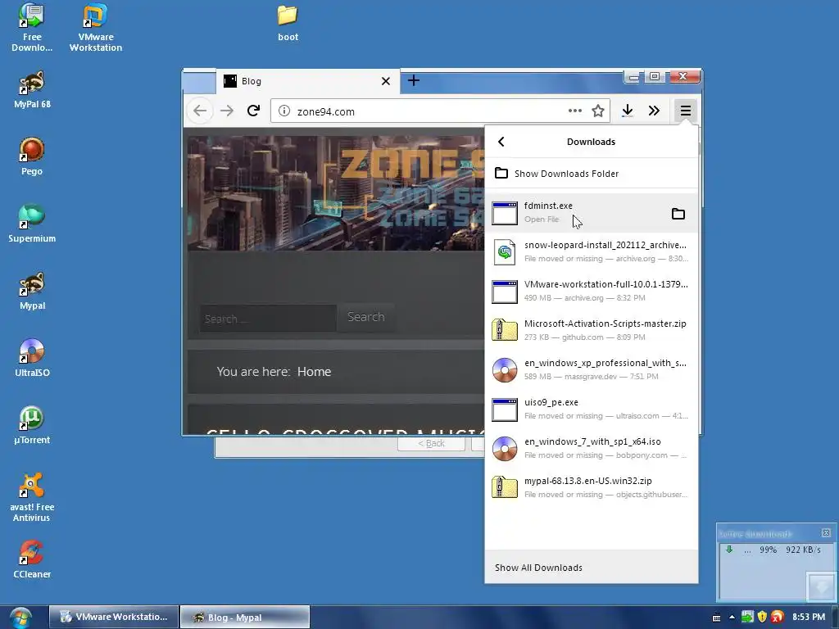The image size is (839, 629).
Task: Click the Search button on the webpage
Action: (366, 317)
